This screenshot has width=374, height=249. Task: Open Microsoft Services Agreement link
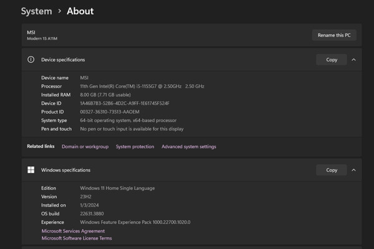[73, 231]
